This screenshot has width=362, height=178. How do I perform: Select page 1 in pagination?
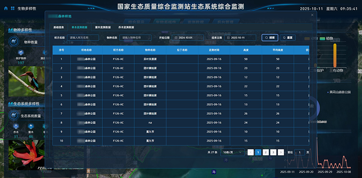pyautogui.click(x=258, y=152)
